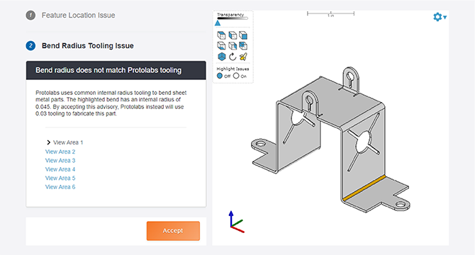The height and width of the screenshot is (255, 475).
Task: Click the rotate view arrow icon
Action: (233, 57)
